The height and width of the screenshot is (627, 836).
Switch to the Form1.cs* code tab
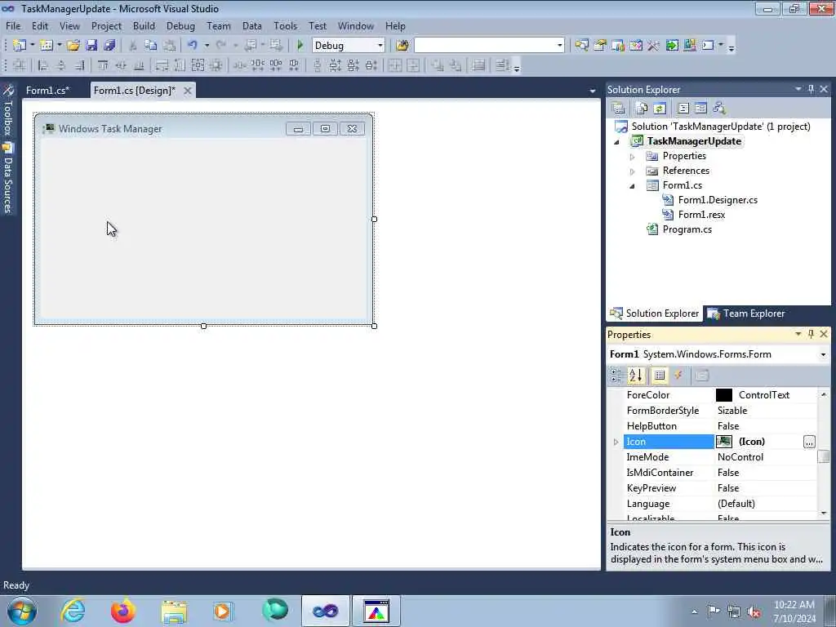tap(47, 90)
